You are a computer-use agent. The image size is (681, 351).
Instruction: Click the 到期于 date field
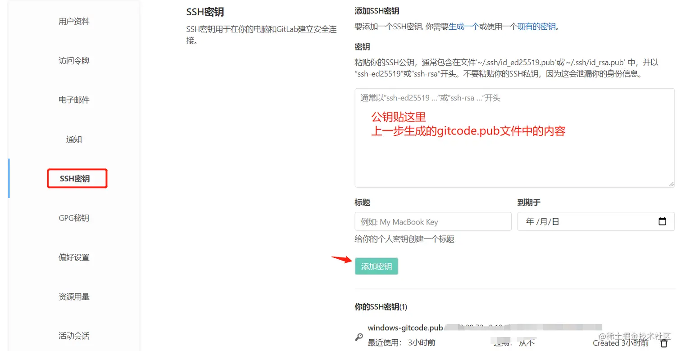click(x=596, y=221)
